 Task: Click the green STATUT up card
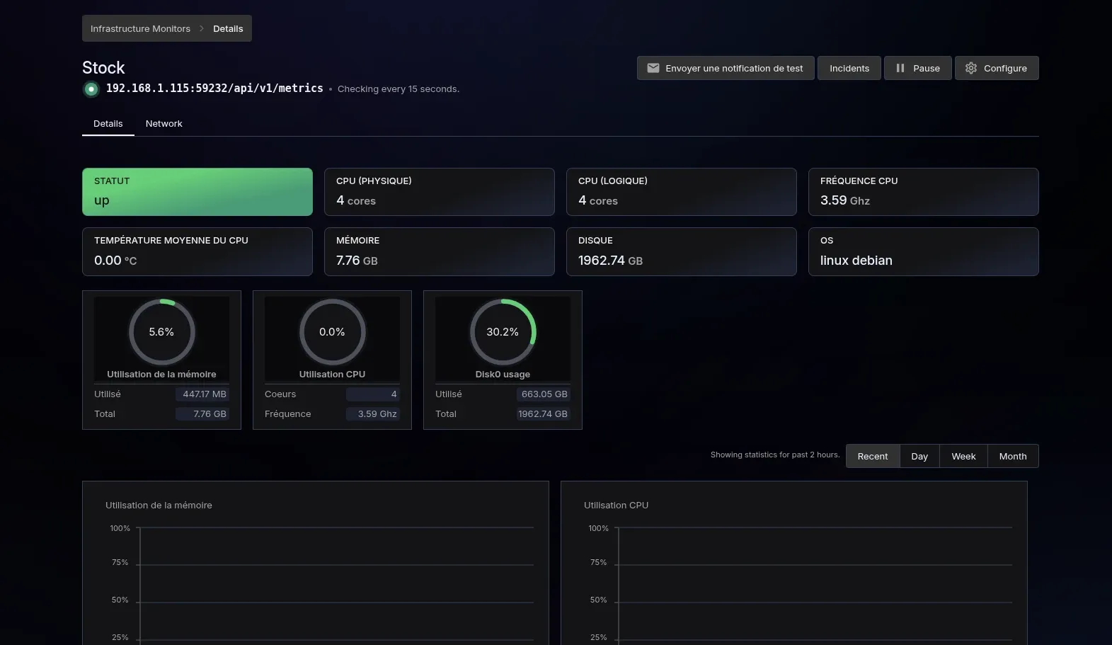point(197,192)
